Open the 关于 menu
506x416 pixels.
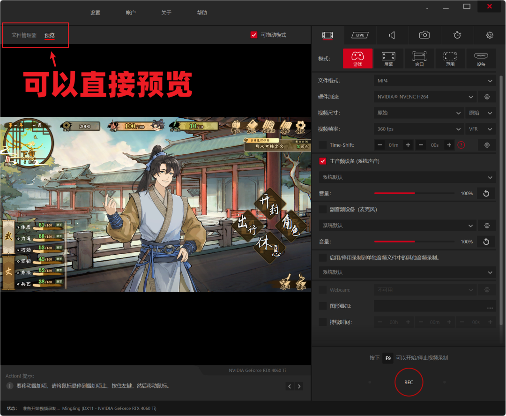(166, 13)
